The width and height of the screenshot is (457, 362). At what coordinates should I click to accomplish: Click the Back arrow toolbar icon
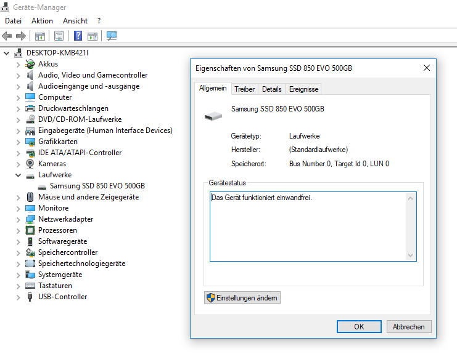[x=7, y=36]
